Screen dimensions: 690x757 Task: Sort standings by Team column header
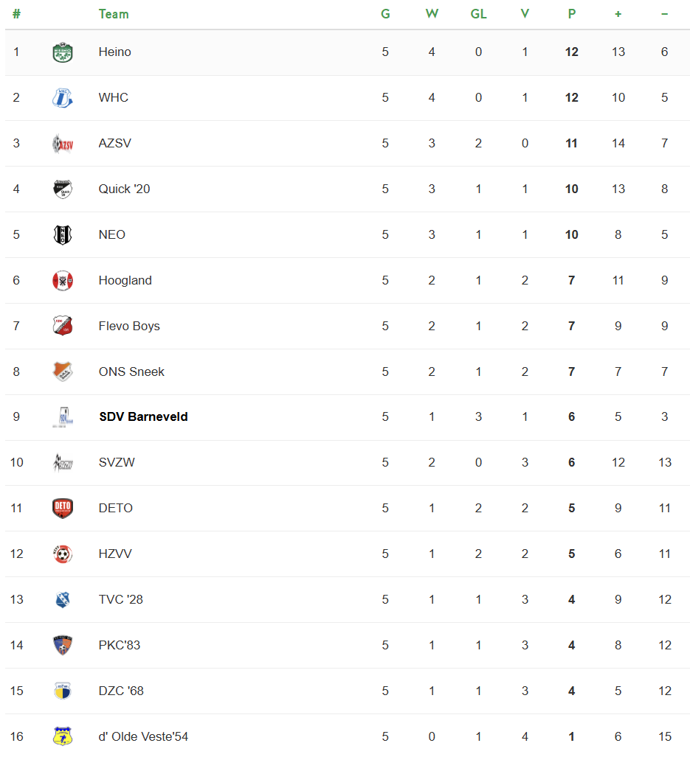[x=114, y=14]
